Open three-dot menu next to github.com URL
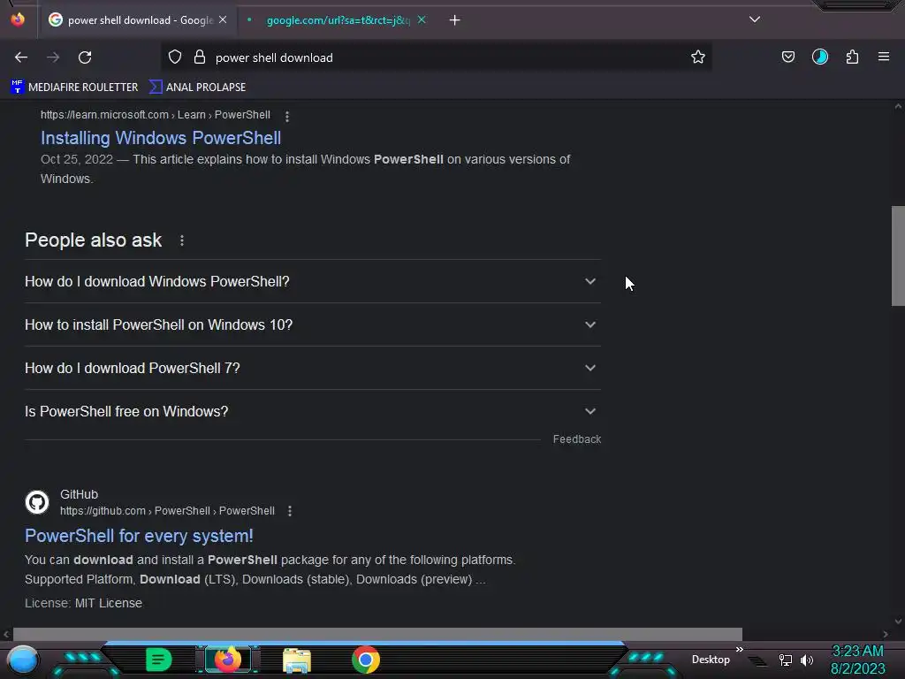The image size is (905, 679). tap(290, 511)
